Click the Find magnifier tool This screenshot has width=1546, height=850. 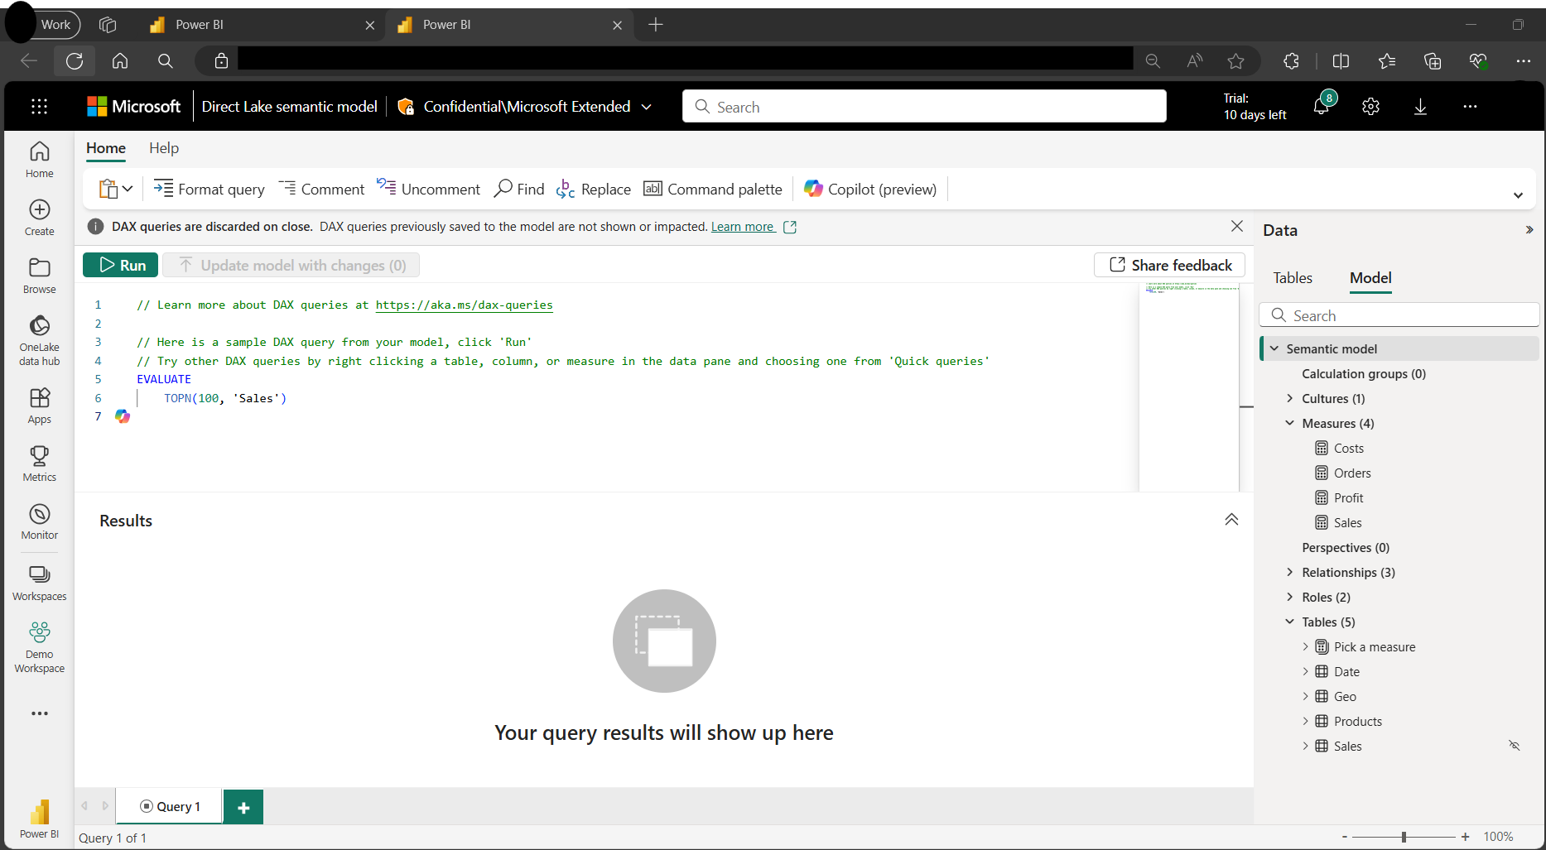pos(503,189)
